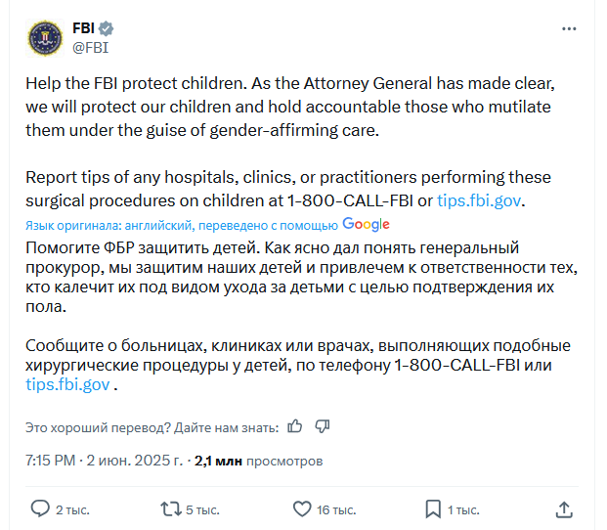
Task: Click the FBI display name
Action: click(83, 28)
